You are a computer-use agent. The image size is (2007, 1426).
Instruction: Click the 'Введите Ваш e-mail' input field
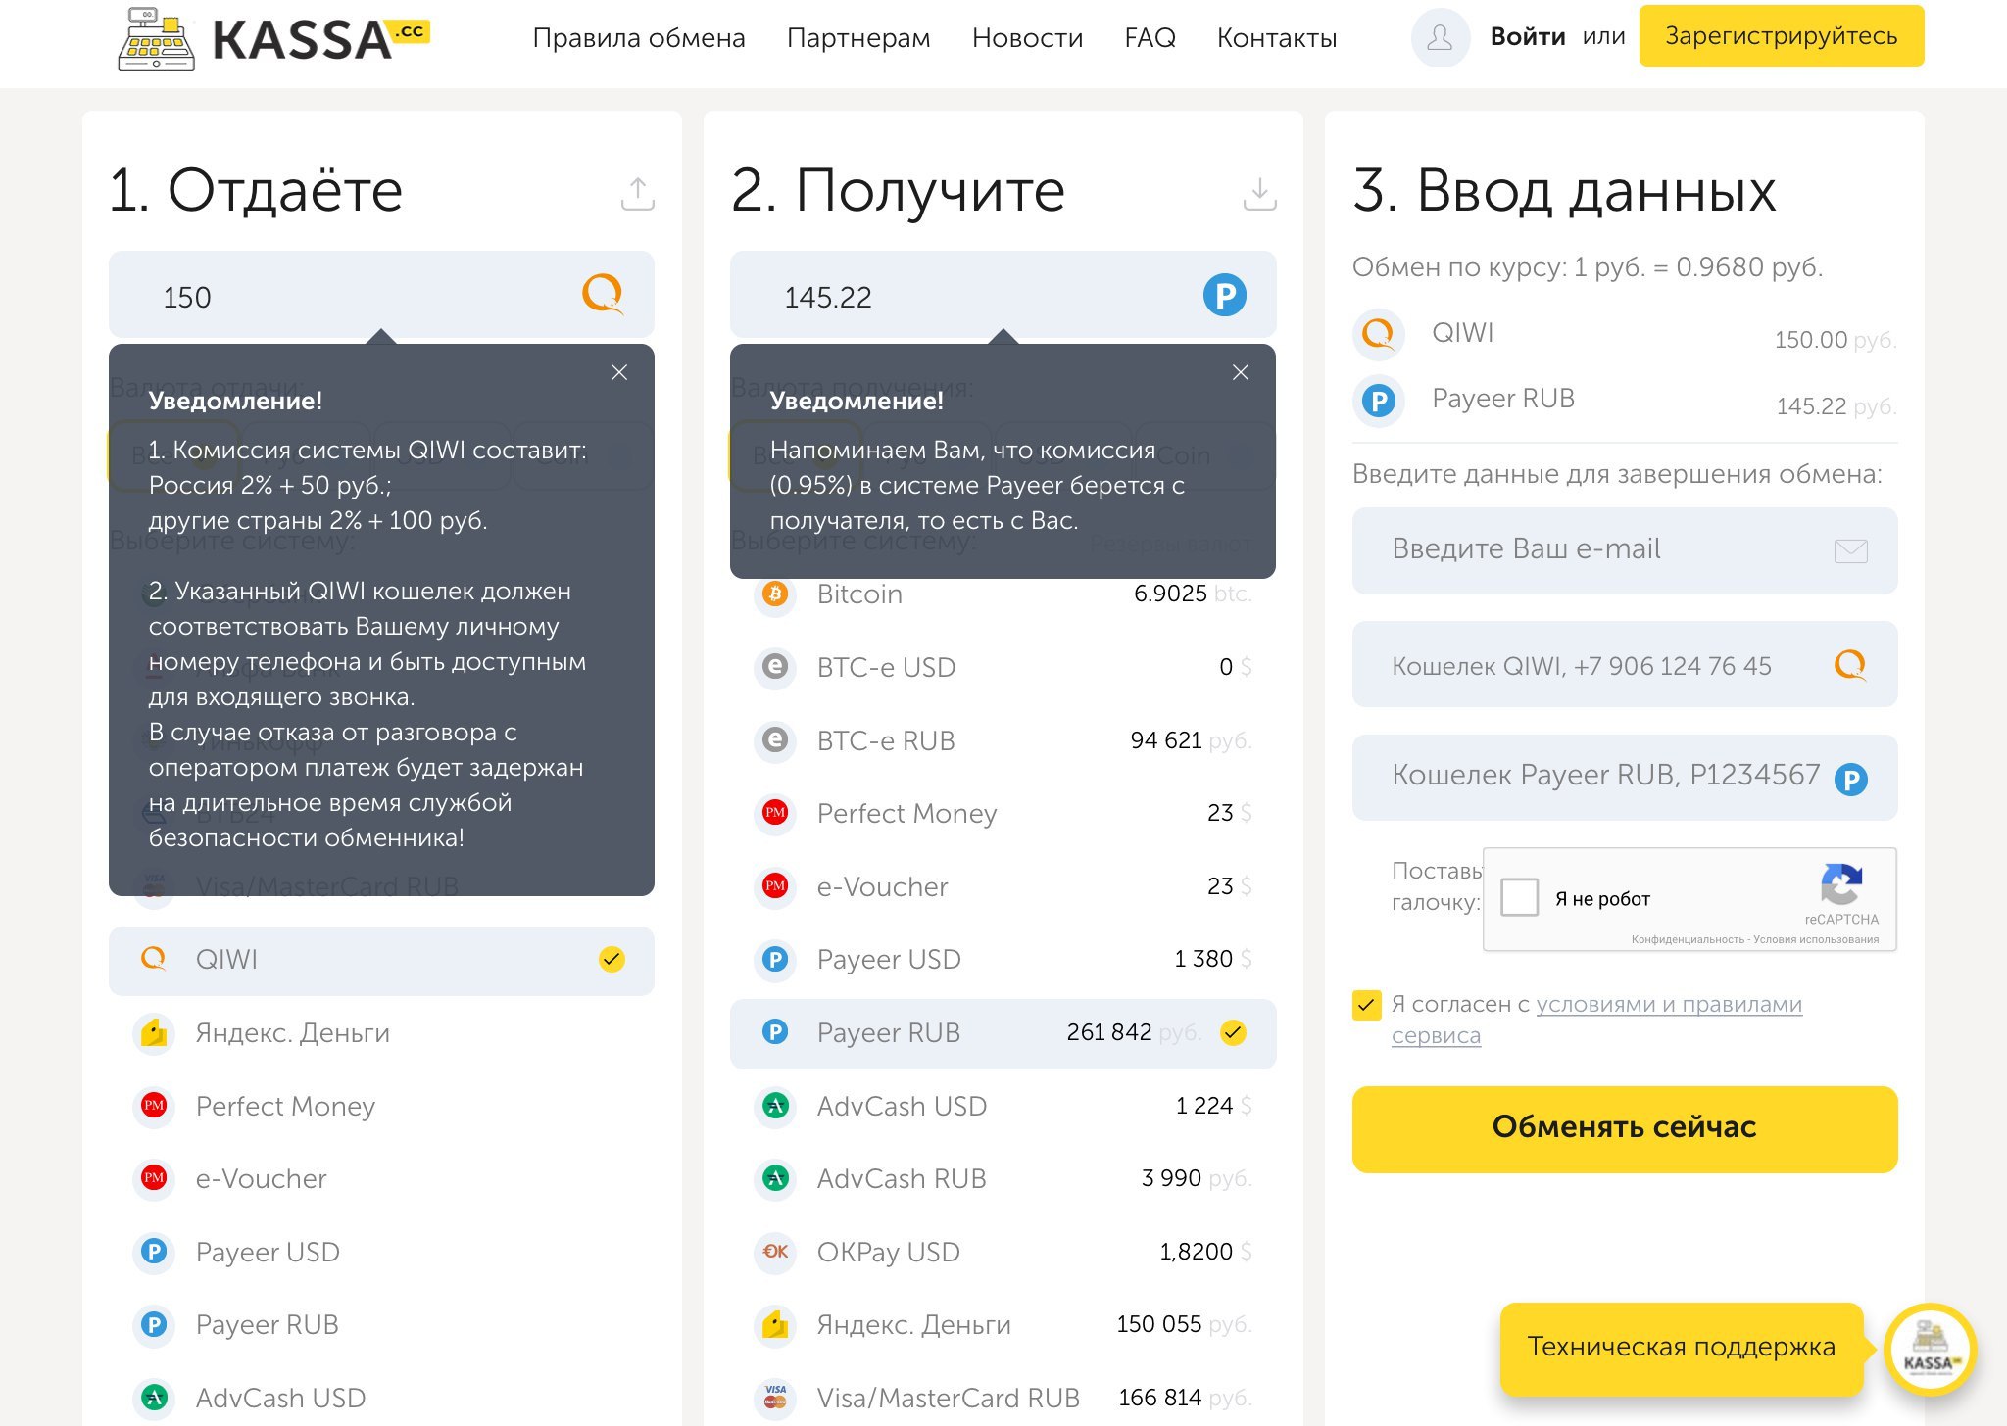[x=1624, y=550]
